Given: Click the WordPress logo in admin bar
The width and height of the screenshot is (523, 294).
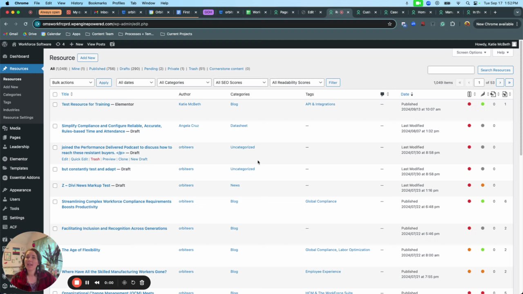Looking at the screenshot, I should point(4,44).
